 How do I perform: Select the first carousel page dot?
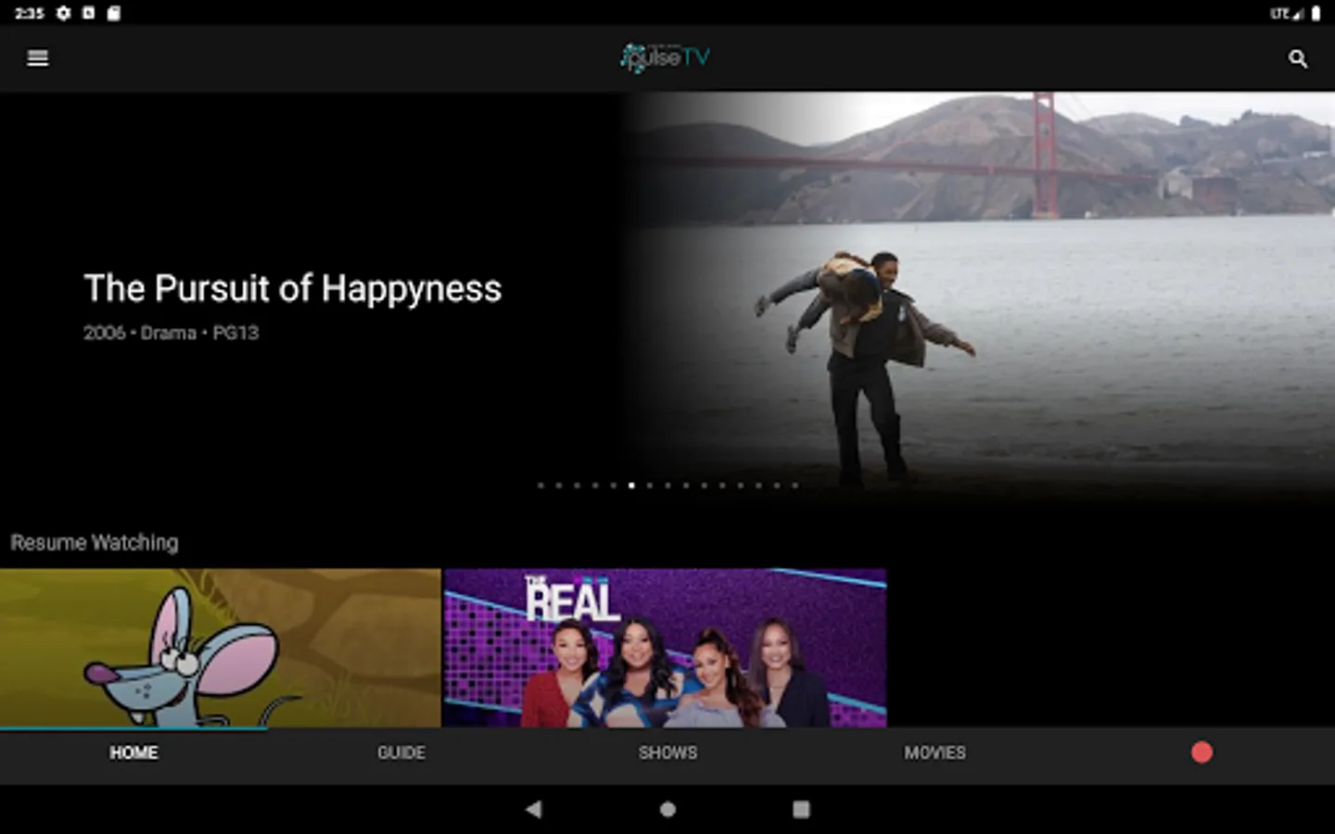(540, 485)
